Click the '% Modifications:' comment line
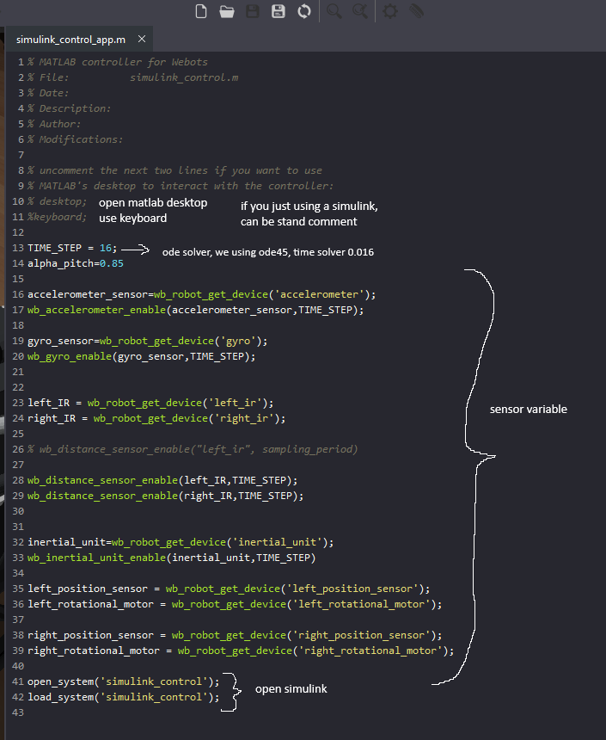Screen dimensions: 606x740 pyautogui.click(x=76, y=139)
